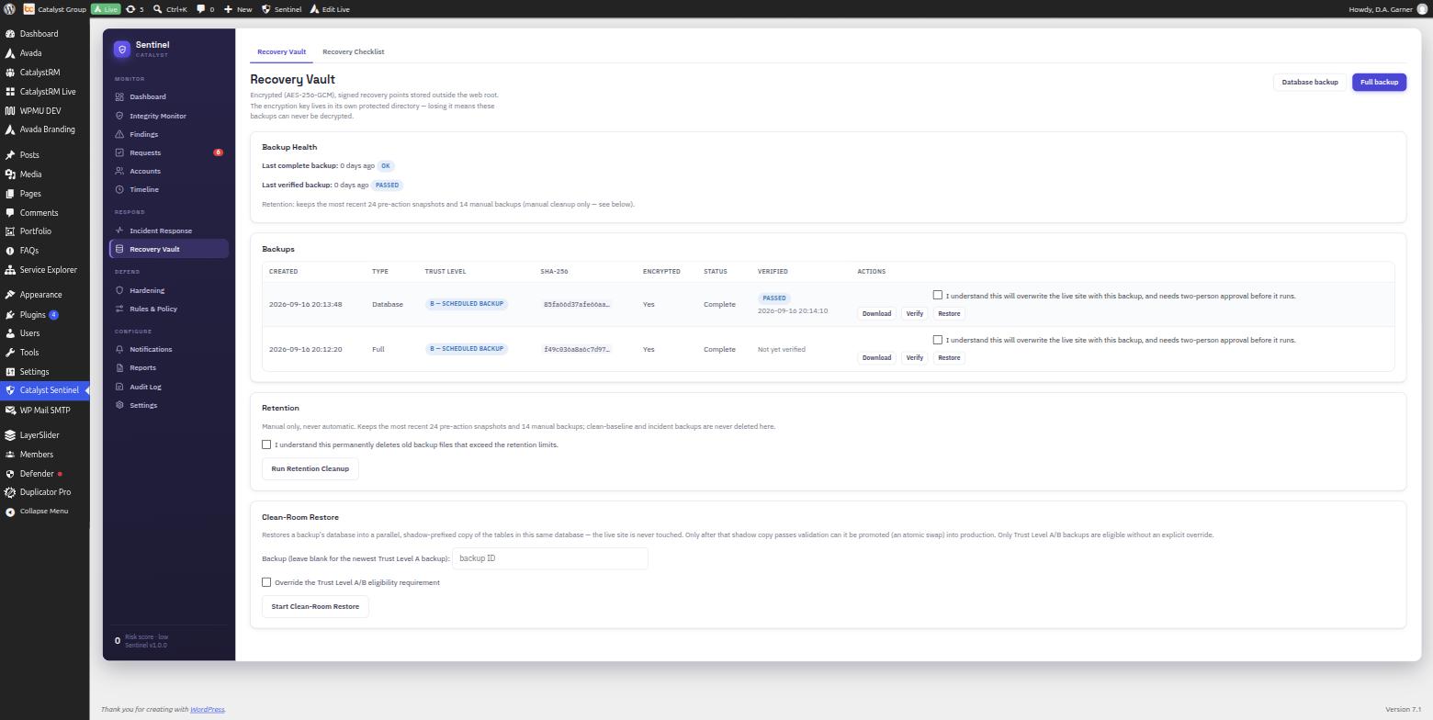Open Catalyst Sentinel in WordPress menu
This screenshot has width=1433, height=720.
point(45,390)
